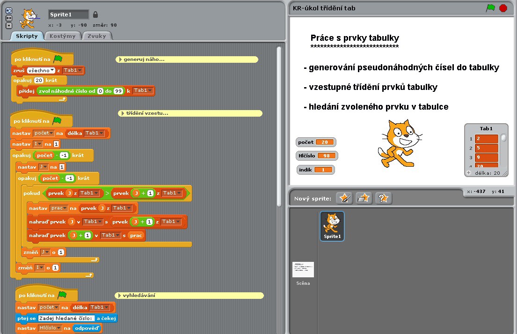Get a surprise sprite with the question-mark star
Image resolution: width=517 pixels, height=334 pixels.
[x=383, y=198]
